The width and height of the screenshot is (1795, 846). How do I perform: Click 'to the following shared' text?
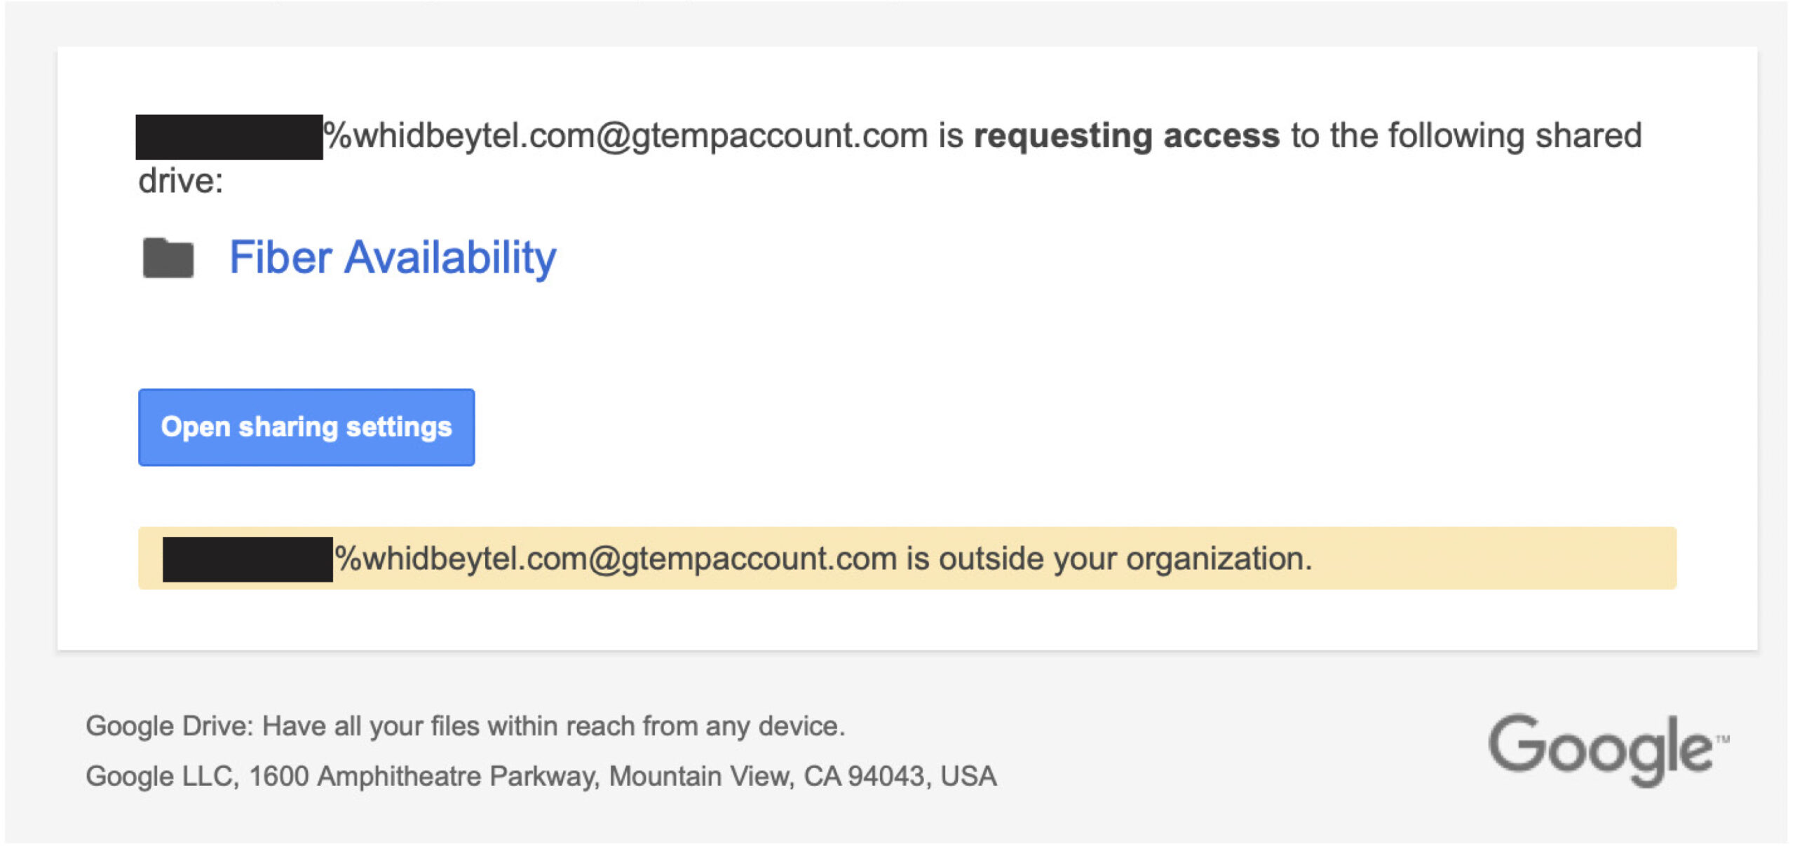[1466, 135]
